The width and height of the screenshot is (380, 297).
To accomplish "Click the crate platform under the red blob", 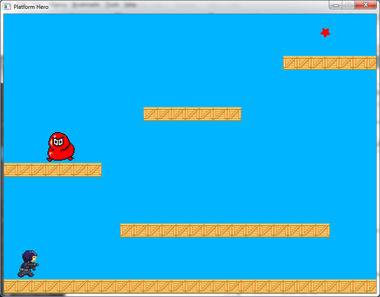I will point(52,170).
